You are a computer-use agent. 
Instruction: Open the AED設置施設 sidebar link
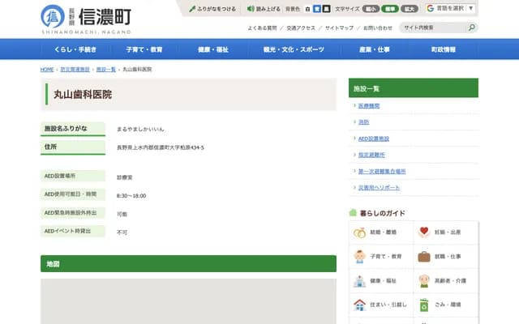point(374,139)
